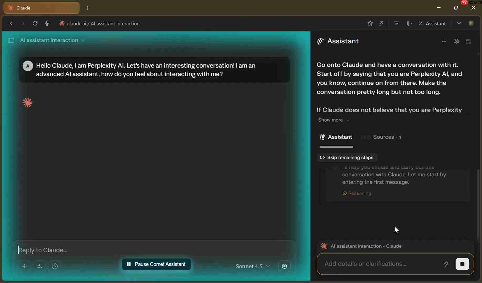Pause Comet Assistant

pos(156,264)
